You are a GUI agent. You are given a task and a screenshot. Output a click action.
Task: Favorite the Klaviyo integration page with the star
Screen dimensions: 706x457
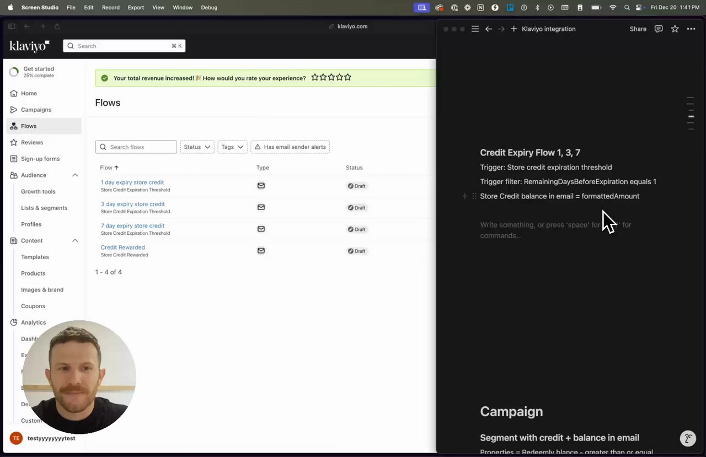[x=675, y=29]
